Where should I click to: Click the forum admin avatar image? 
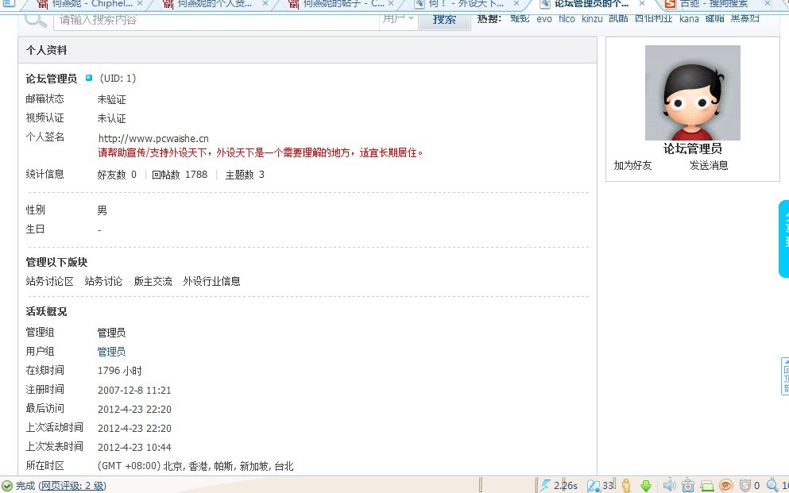click(692, 93)
